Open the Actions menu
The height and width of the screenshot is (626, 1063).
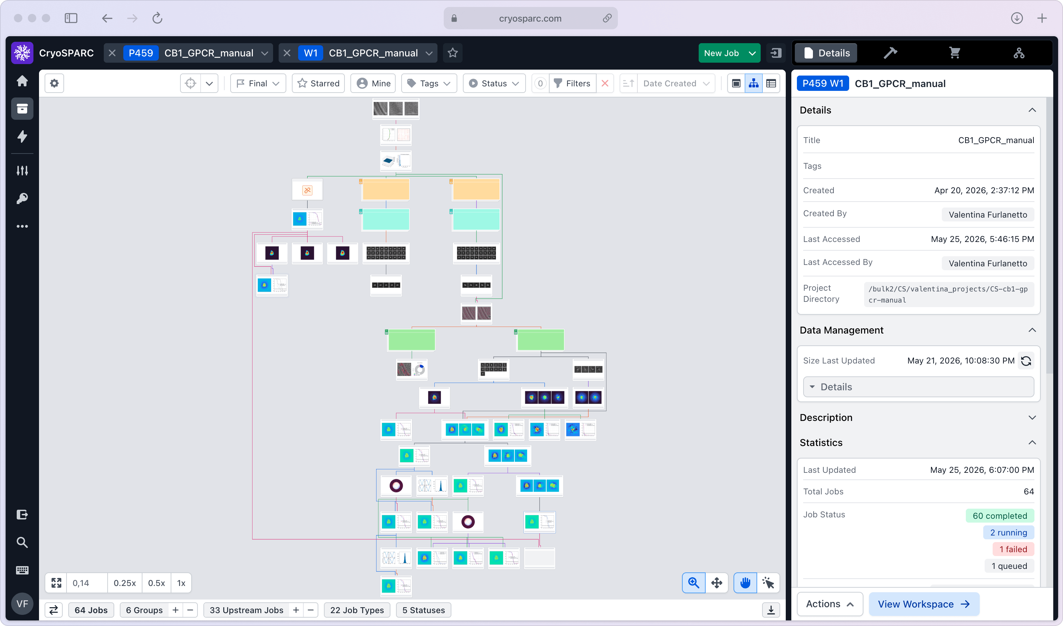tap(829, 604)
